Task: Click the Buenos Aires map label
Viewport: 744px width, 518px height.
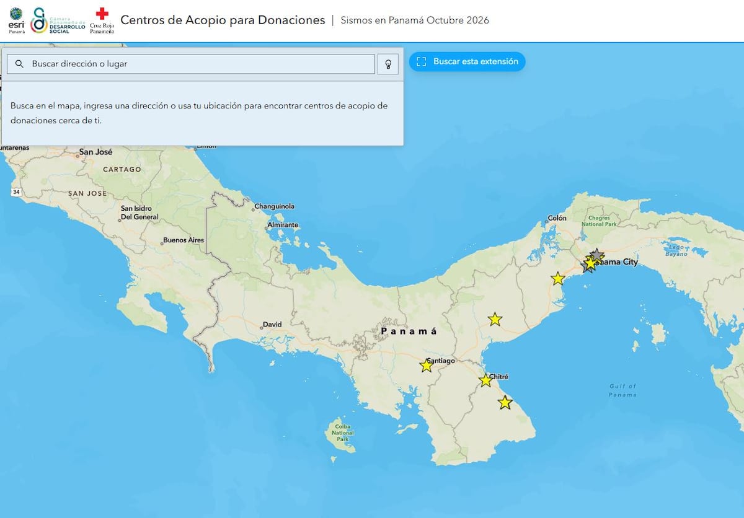Action: (184, 240)
